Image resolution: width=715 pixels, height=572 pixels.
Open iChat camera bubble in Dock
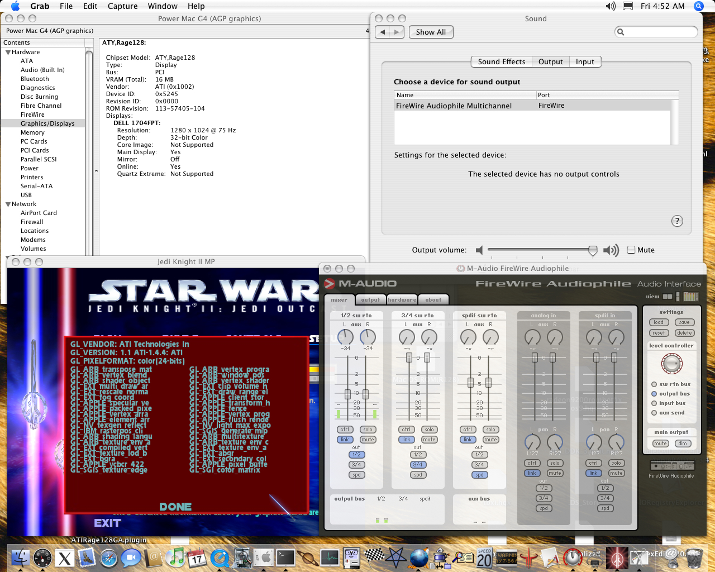coord(131,557)
